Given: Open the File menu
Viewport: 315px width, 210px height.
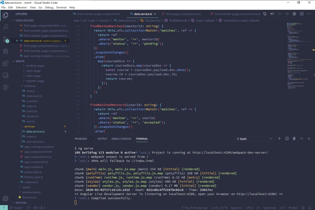Looking at the screenshot, I should point(3,7).
